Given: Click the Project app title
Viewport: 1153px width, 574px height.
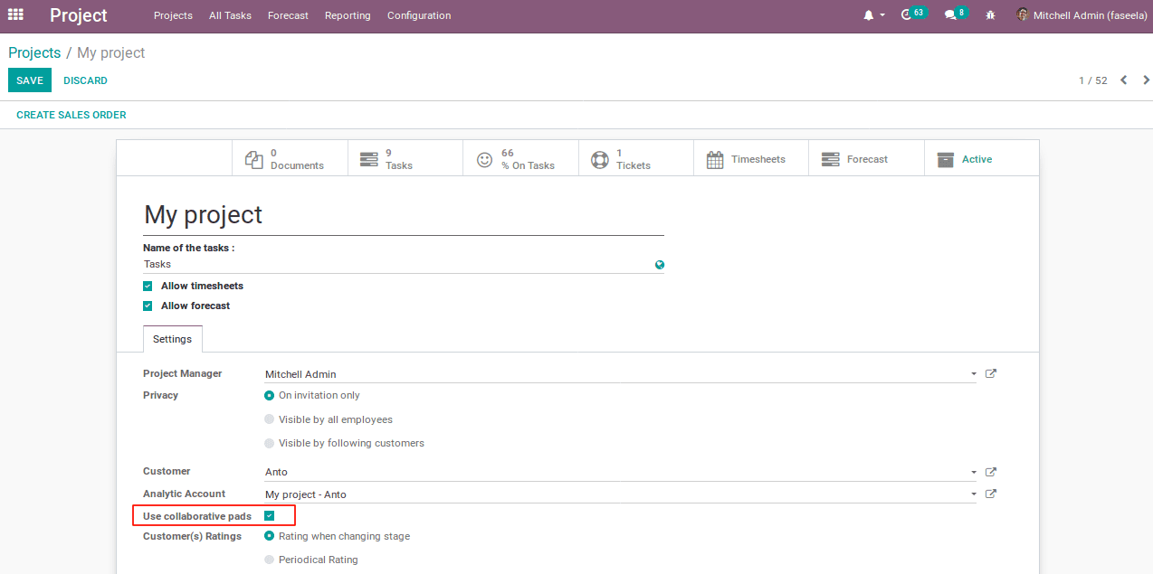Looking at the screenshot, I should (x=79, y=15).
